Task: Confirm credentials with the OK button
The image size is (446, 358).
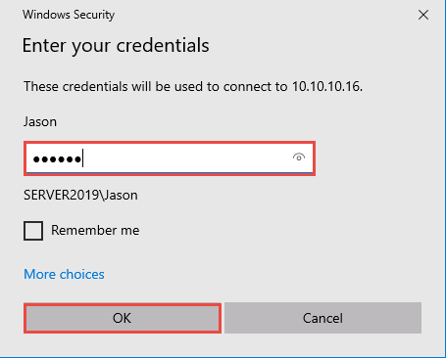Action: coord(123,318)
